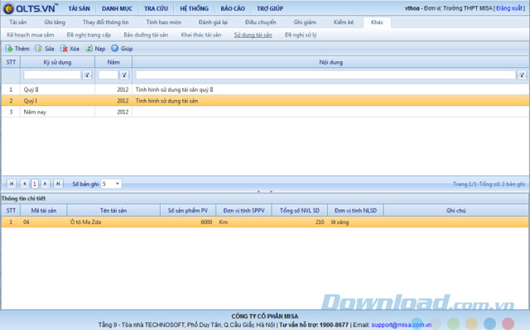Click in the Kỳ sử dụng filter field
Viewport: 530px width, 330px height.
52,75
